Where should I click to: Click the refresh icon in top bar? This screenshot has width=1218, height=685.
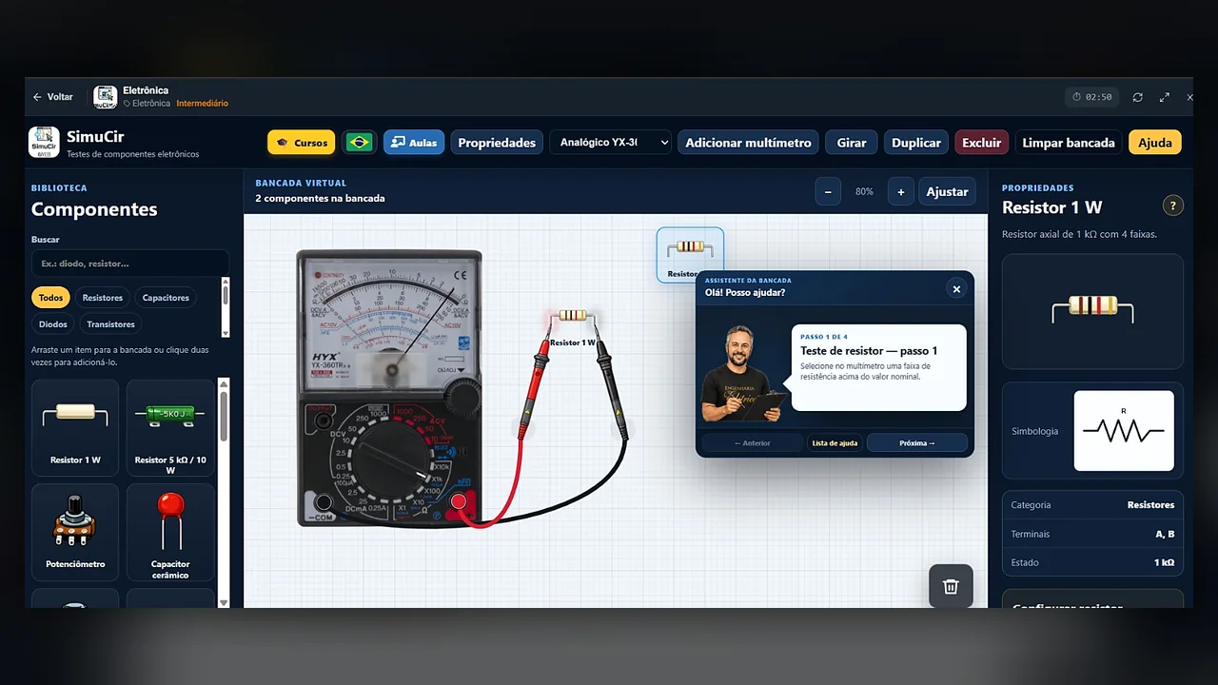pyautogui.click(x=1137, y=97)
